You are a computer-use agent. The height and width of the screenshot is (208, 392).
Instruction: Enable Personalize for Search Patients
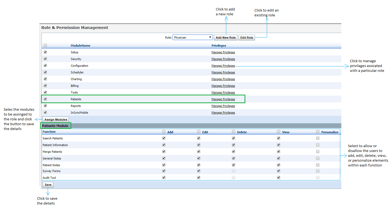318,138
